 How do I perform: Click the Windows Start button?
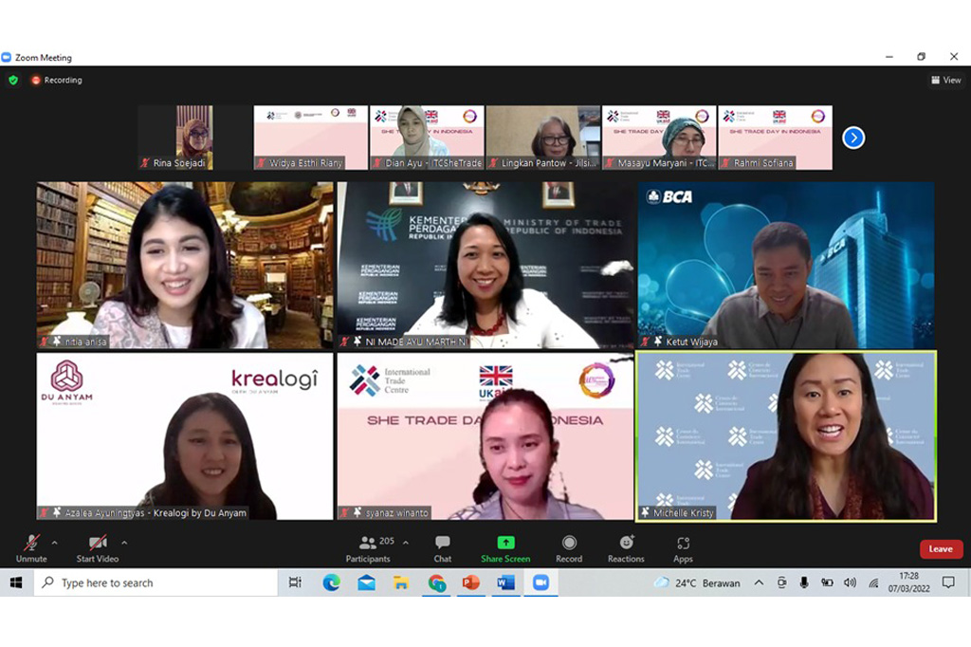(x=17, y=582)
